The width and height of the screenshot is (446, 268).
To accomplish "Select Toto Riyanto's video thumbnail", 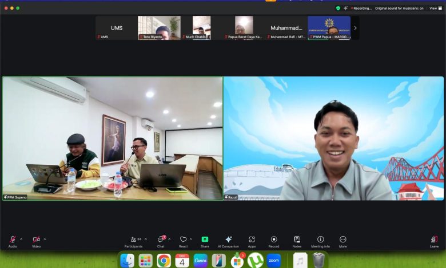I will click(x=160, y=27).
